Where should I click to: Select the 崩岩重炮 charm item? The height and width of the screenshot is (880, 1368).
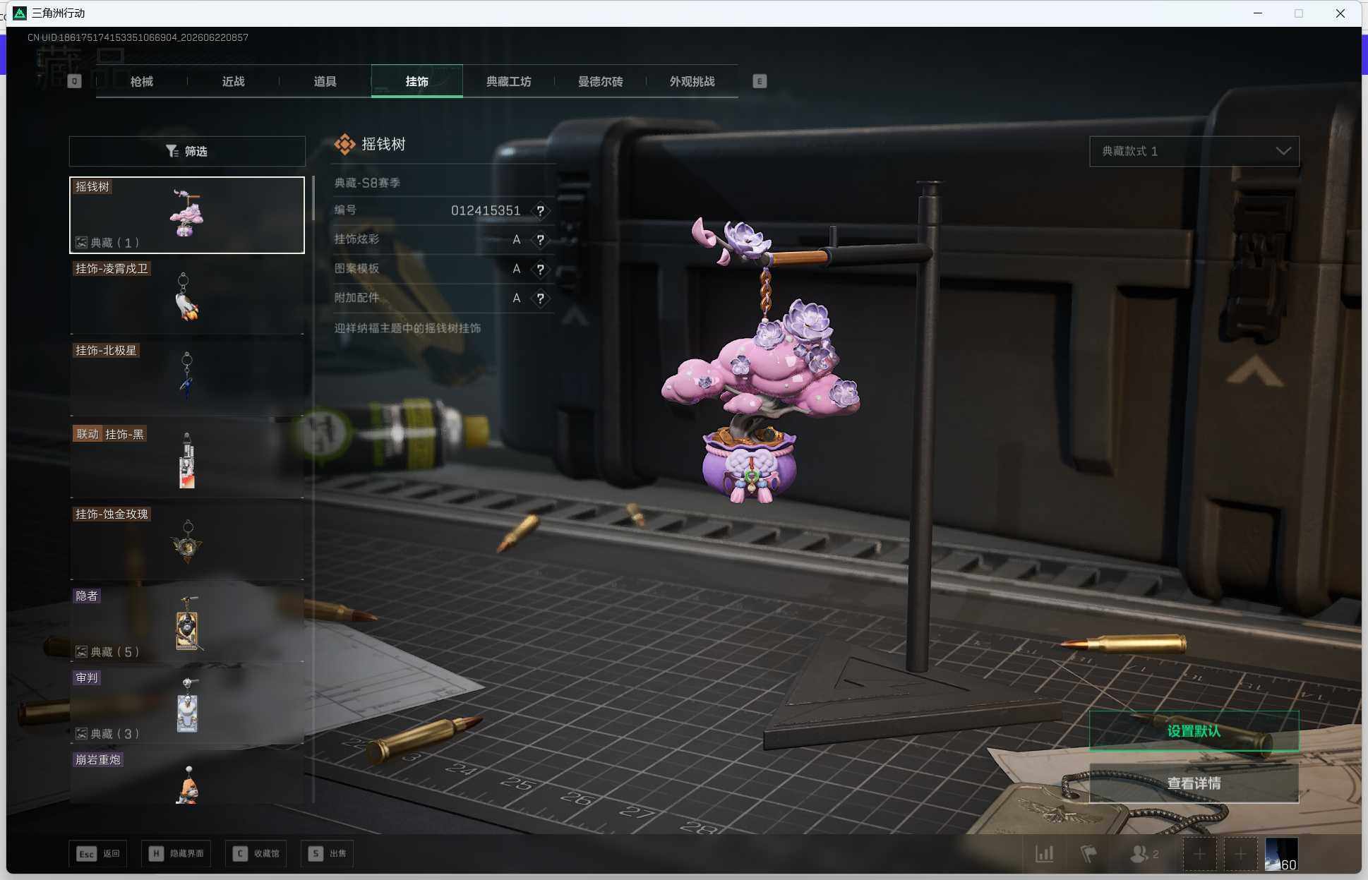tap(187, 777)
